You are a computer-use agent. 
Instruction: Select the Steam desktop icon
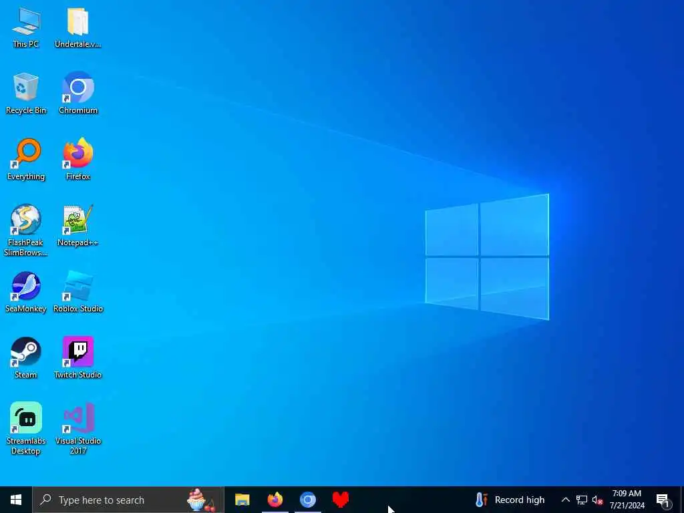tap(26, 358)
